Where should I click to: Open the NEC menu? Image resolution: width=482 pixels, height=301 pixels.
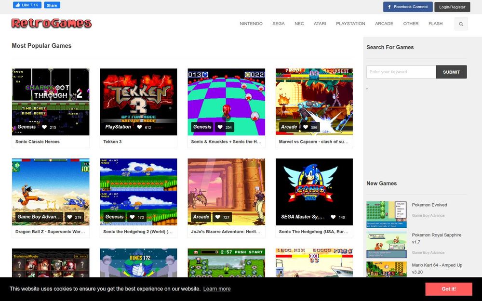click(x=299, y=24)
